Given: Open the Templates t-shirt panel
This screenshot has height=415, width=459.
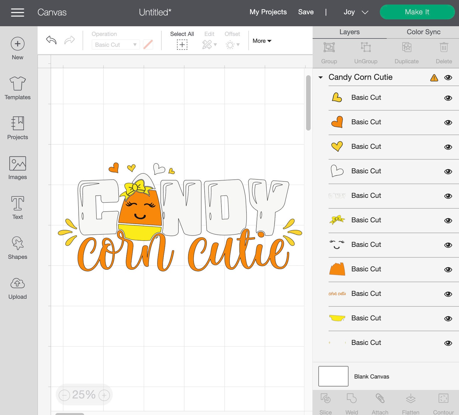Looking at the screenshot, I should click(18, 88).
